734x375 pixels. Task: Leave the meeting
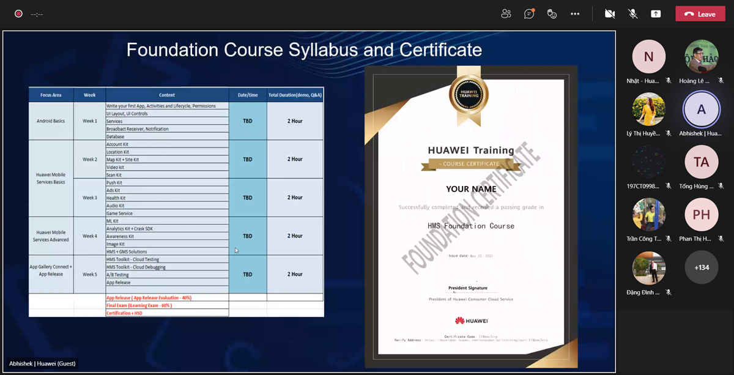[x=700, y=13]
